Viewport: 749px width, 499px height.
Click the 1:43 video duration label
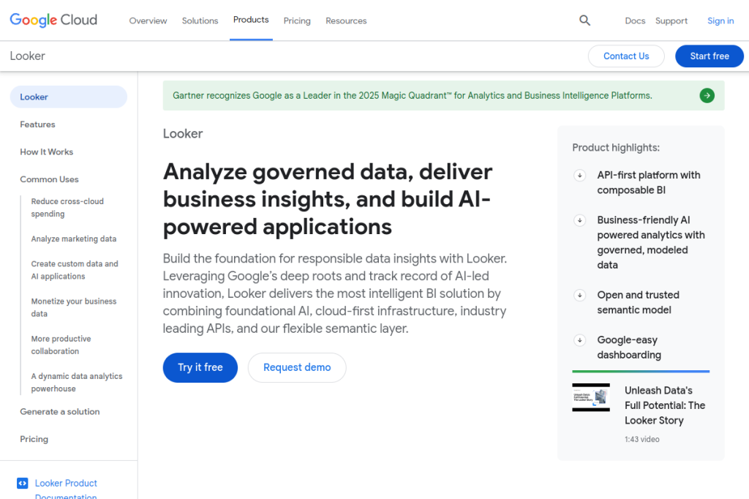pos(642,439)
